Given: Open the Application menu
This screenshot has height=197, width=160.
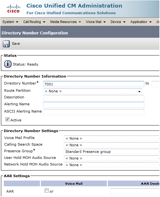Looking at the screenshot, I should (x=141, y=22).
